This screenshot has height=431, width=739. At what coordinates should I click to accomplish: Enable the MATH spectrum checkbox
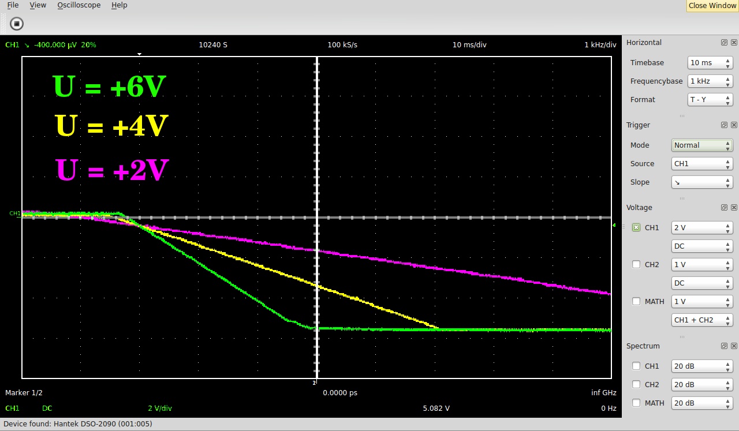click(x=636, y=403)
